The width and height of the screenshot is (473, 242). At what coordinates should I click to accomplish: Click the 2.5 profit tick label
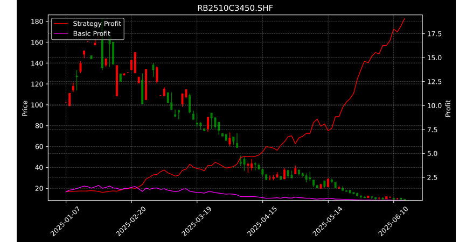(431, 177)
